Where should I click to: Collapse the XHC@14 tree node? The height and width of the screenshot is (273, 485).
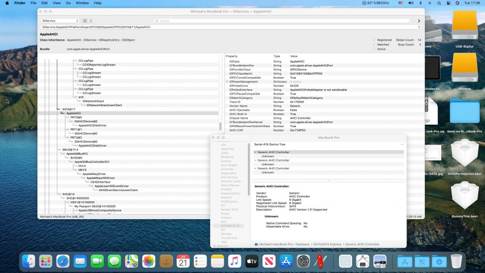click(x=59, y=194)
